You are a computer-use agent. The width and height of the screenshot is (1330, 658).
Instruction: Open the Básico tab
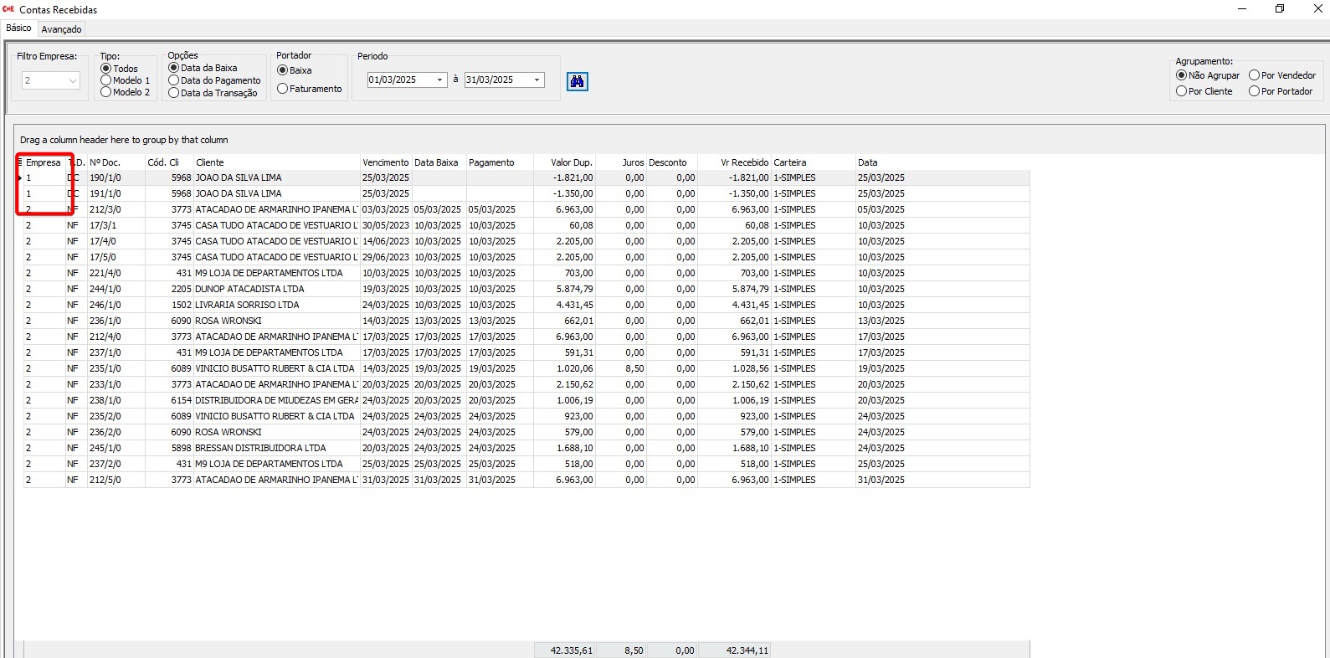(x=18, y=28)
